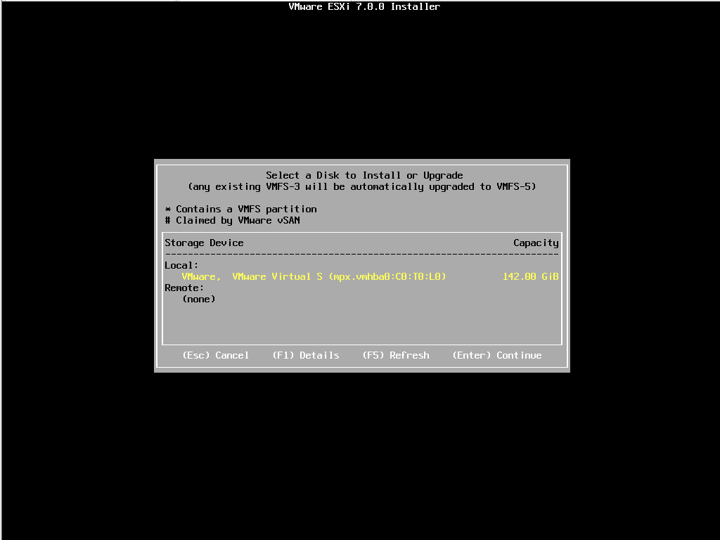Click the 142.00 GiB capacity value
720x540 pixels.
(530, 276)
